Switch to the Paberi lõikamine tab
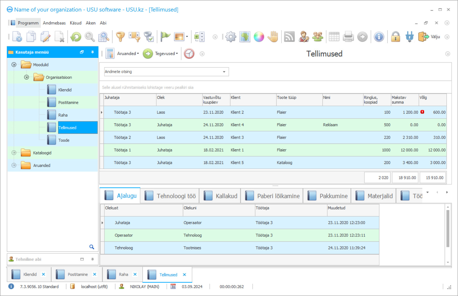 pos(272,196)
